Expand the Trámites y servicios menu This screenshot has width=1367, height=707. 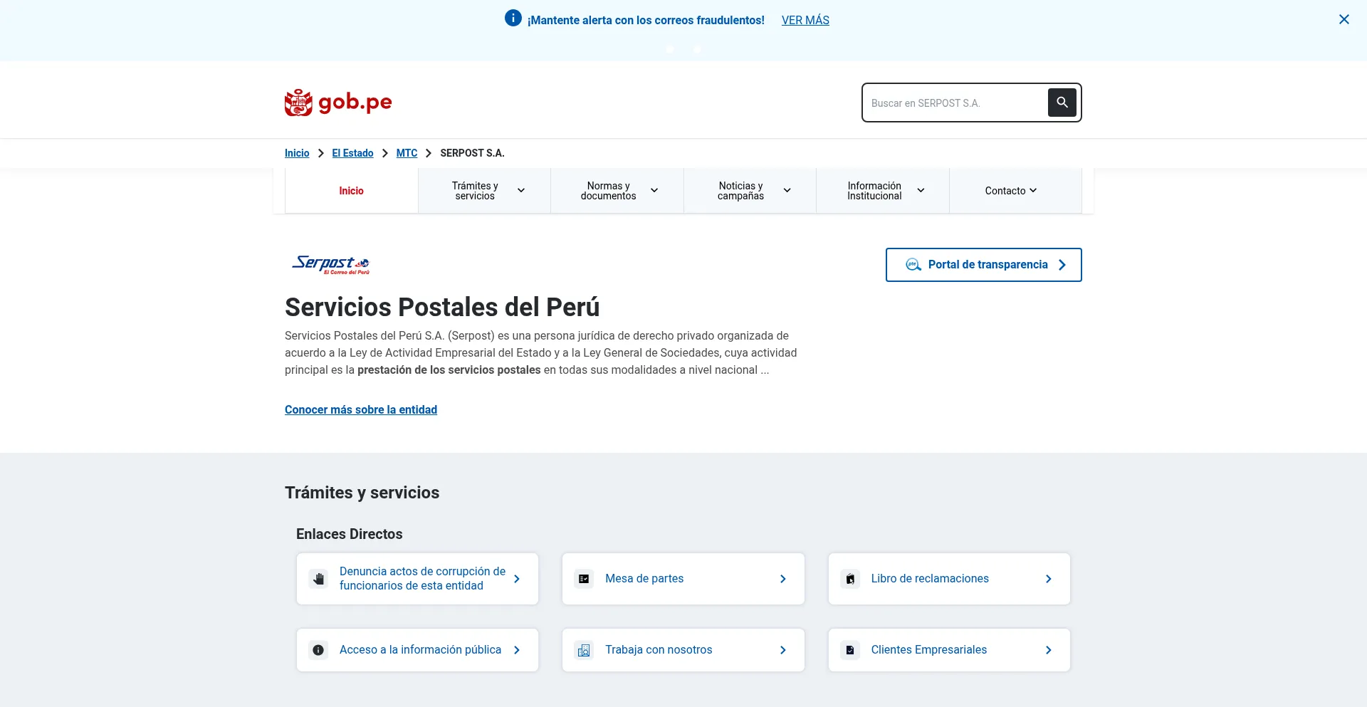tap(484, 190)
